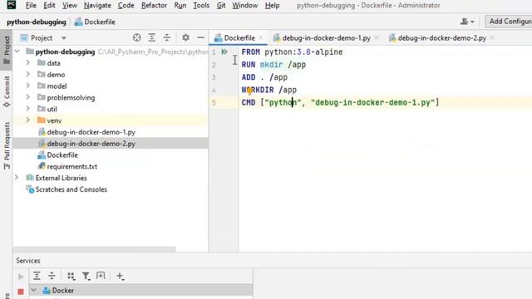Open the View menu
Screen dimensions: 532x299
point(70,6)
